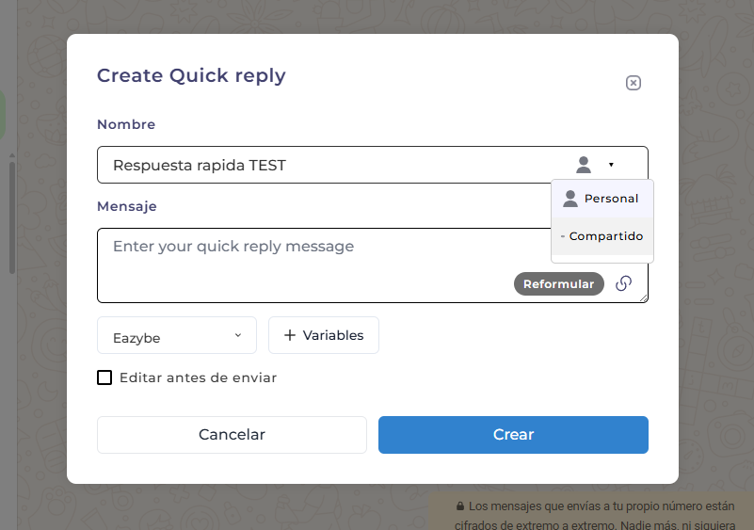Click the Crear button
This screenshot has width=754, height=530.
click(x=513, y=435)
